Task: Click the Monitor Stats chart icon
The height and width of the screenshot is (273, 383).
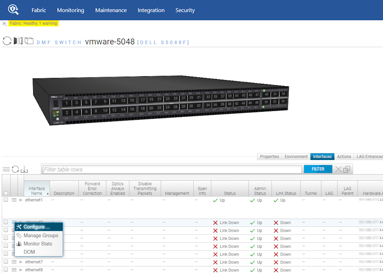Action: [19, 244]
